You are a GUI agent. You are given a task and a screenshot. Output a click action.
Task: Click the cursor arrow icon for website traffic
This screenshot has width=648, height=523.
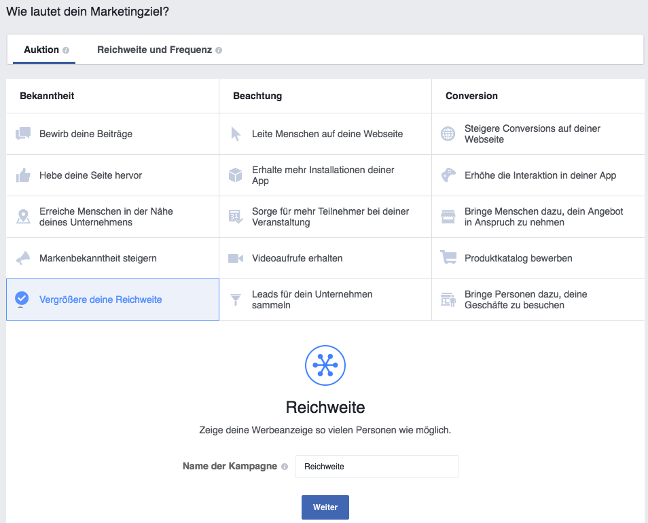point(236,134)
